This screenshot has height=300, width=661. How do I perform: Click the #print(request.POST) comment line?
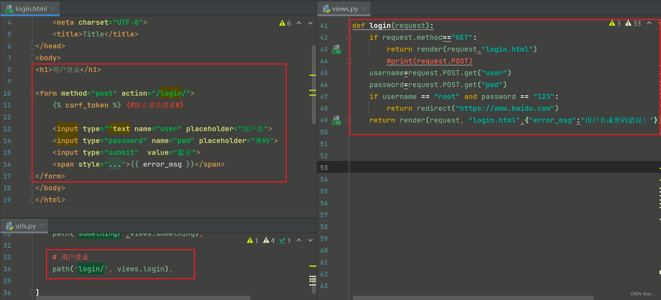pos(429,61)
